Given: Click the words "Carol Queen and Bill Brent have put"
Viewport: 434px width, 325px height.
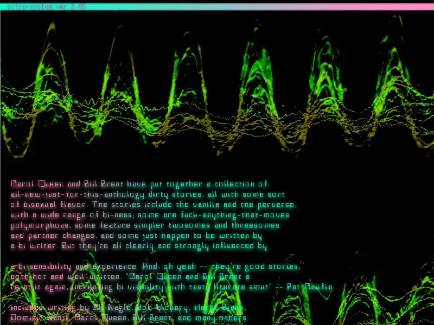Looking at the screenshot, I should point(81,184).
